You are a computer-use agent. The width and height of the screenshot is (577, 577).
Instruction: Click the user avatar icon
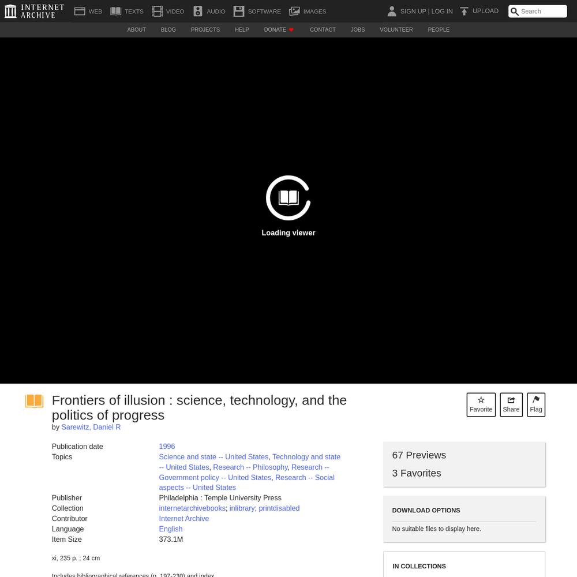392,12
